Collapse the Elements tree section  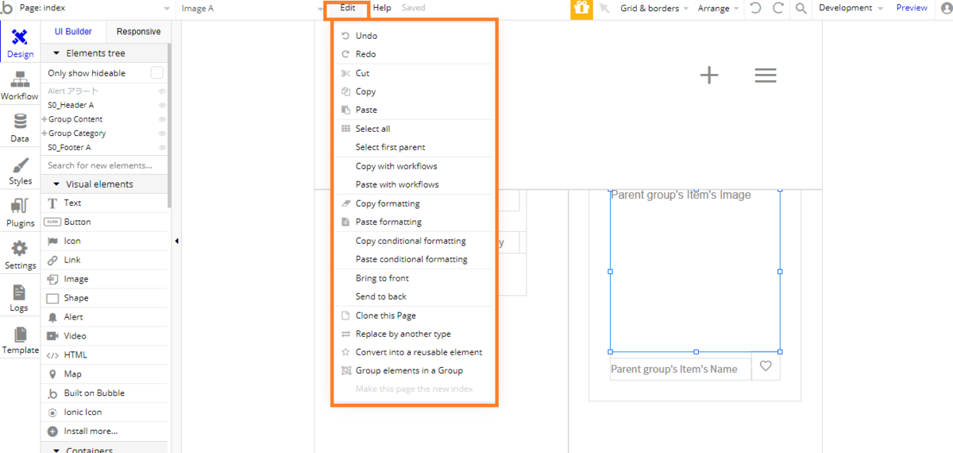57,53
